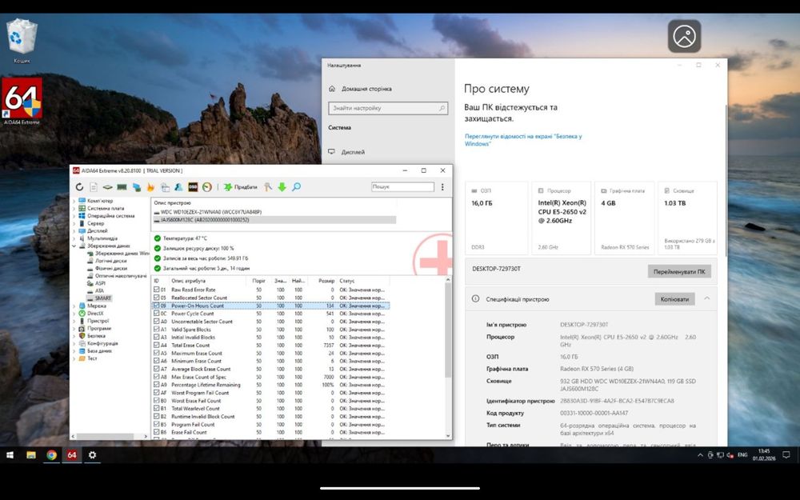The image size is (800, 500).
Task: Select Фізичні диски in the tree
Action: [111, 268]
